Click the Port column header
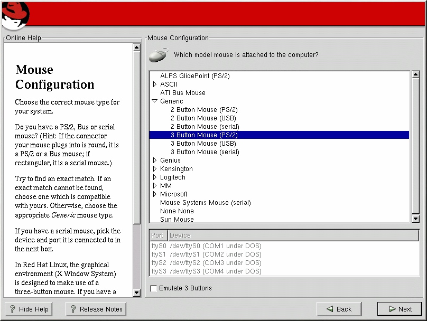The image size is (427, 321). click(158, 235)
